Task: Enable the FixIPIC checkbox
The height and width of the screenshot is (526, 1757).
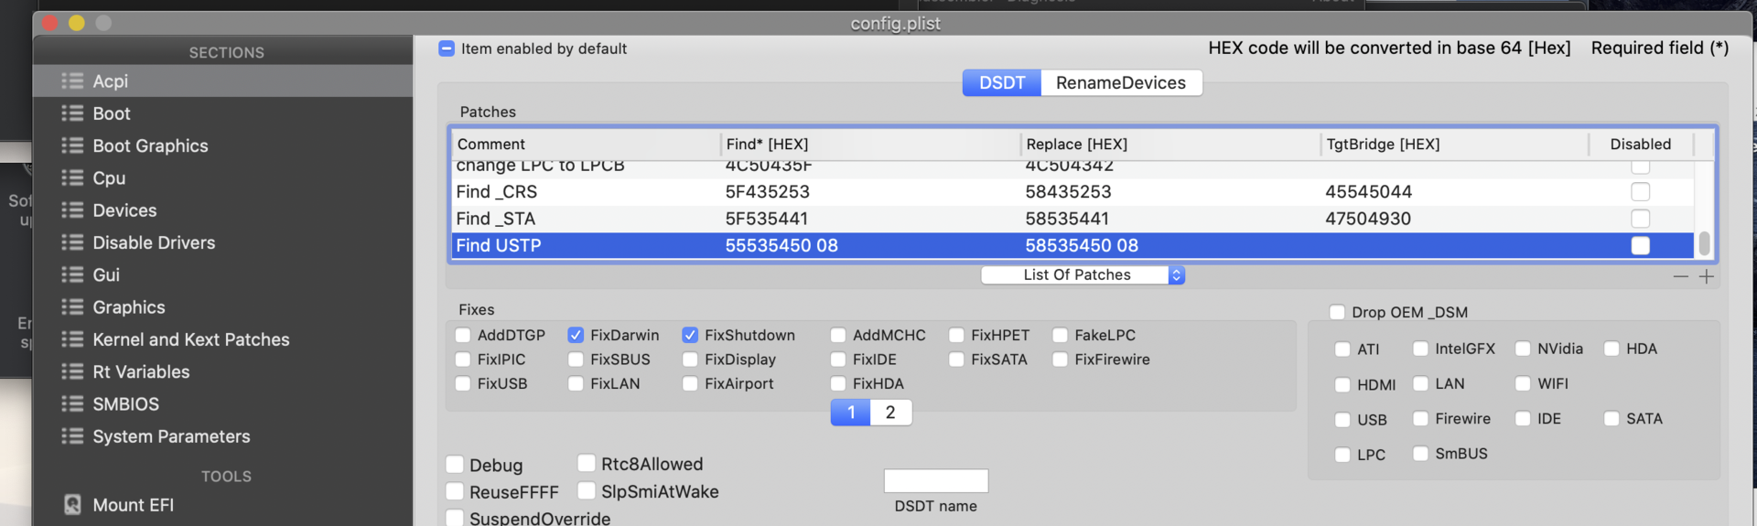Action: [463, 360]
